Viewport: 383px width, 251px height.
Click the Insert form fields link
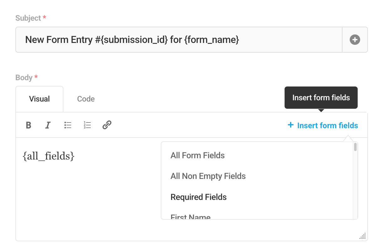(x=327, y=125)
